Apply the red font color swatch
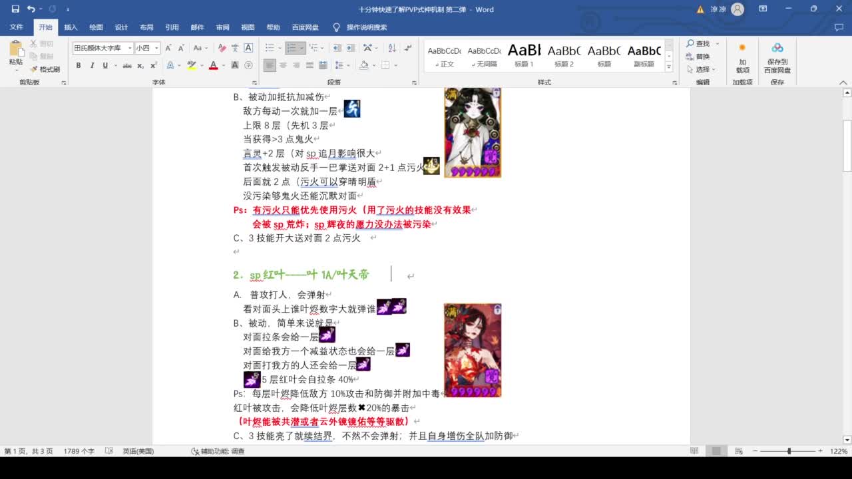 (x=213, y=65)
